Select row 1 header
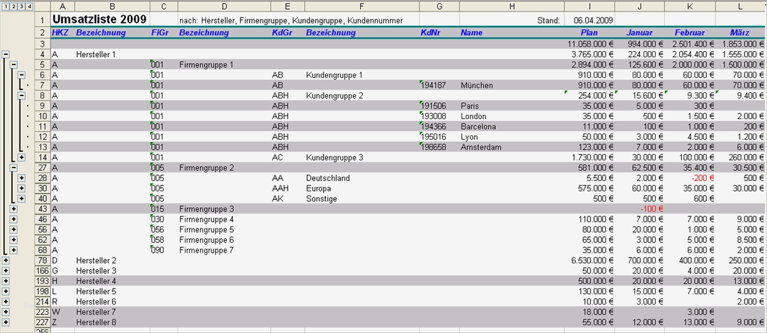Viewport: 767px width, 333px height. (43, 19)
